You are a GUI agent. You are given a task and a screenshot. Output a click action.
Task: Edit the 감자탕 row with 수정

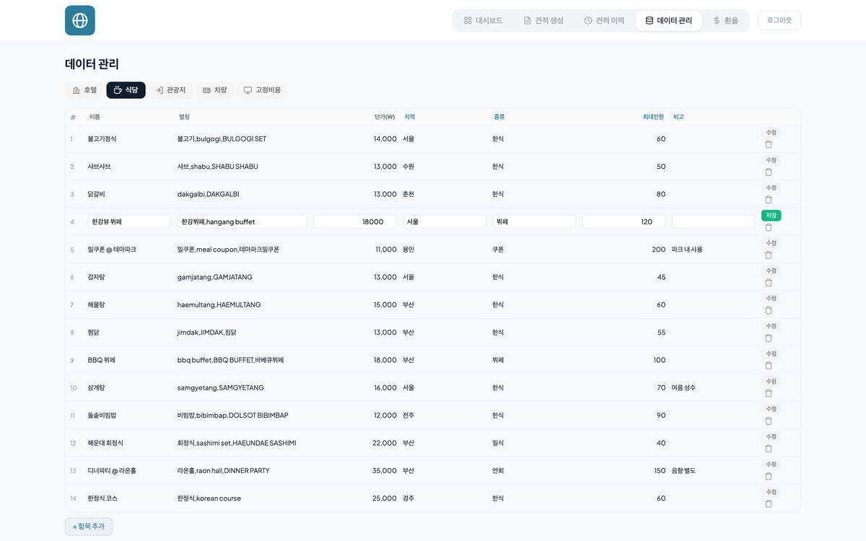coord(771,270)
